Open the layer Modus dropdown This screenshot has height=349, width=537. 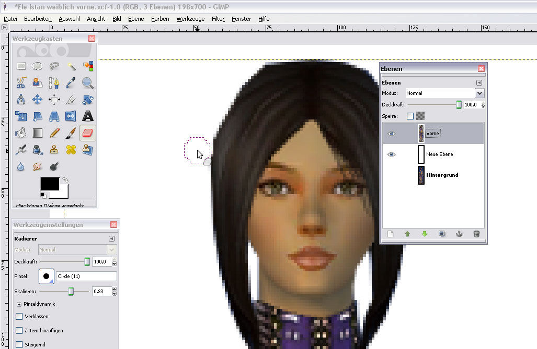coord(479,93)
